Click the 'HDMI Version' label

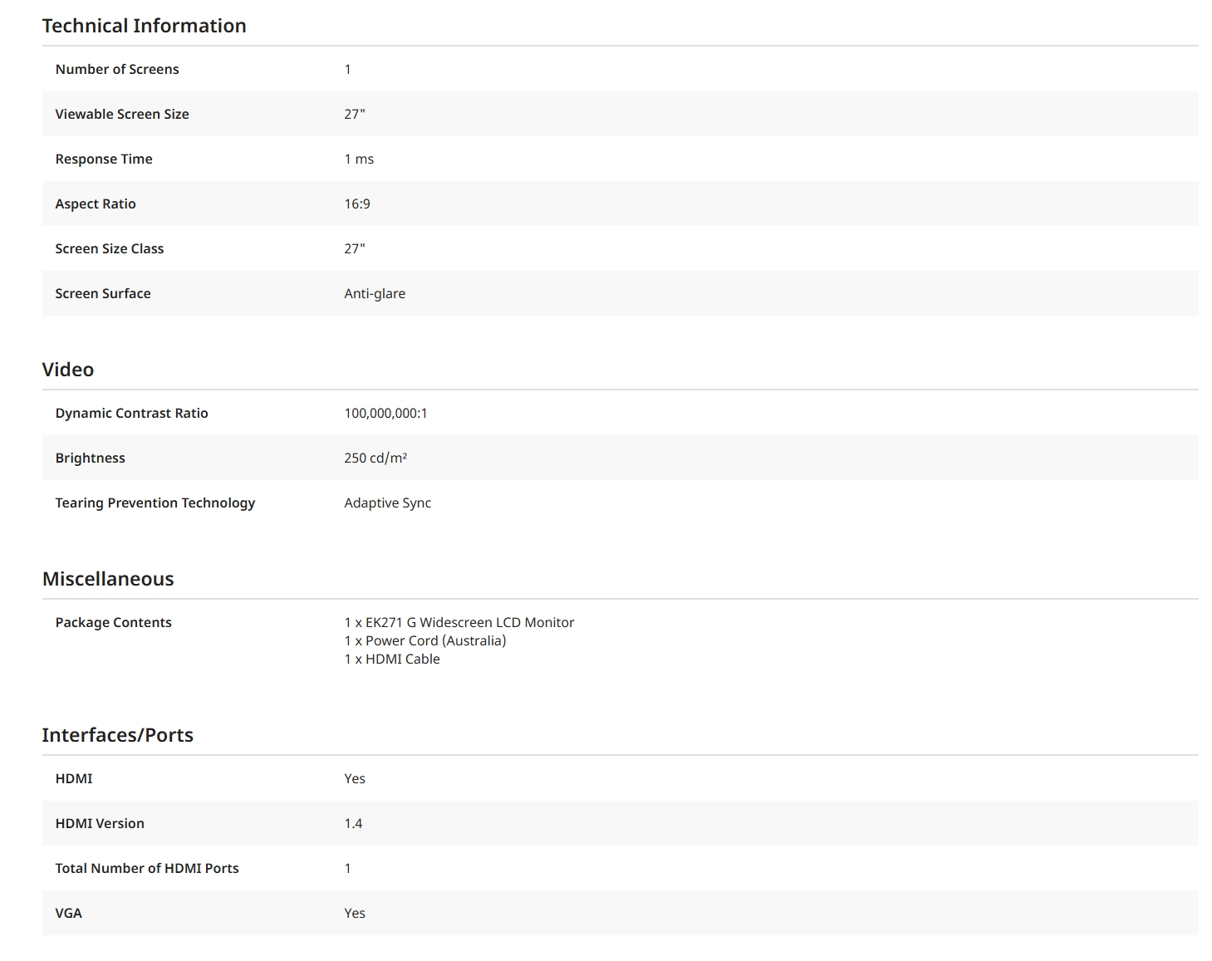coord(100,823)
